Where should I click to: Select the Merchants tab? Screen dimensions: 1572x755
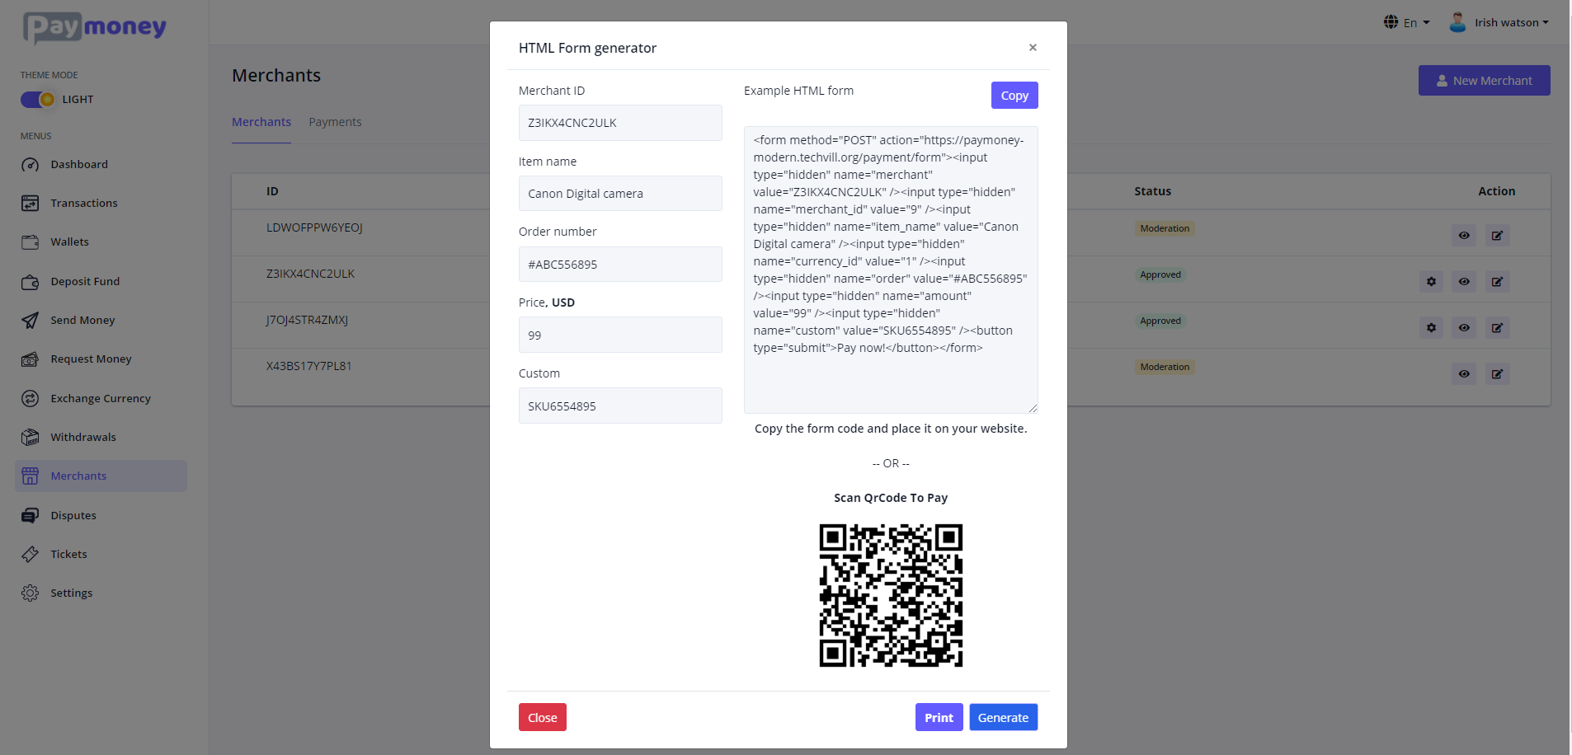click(x=261, y=121)
